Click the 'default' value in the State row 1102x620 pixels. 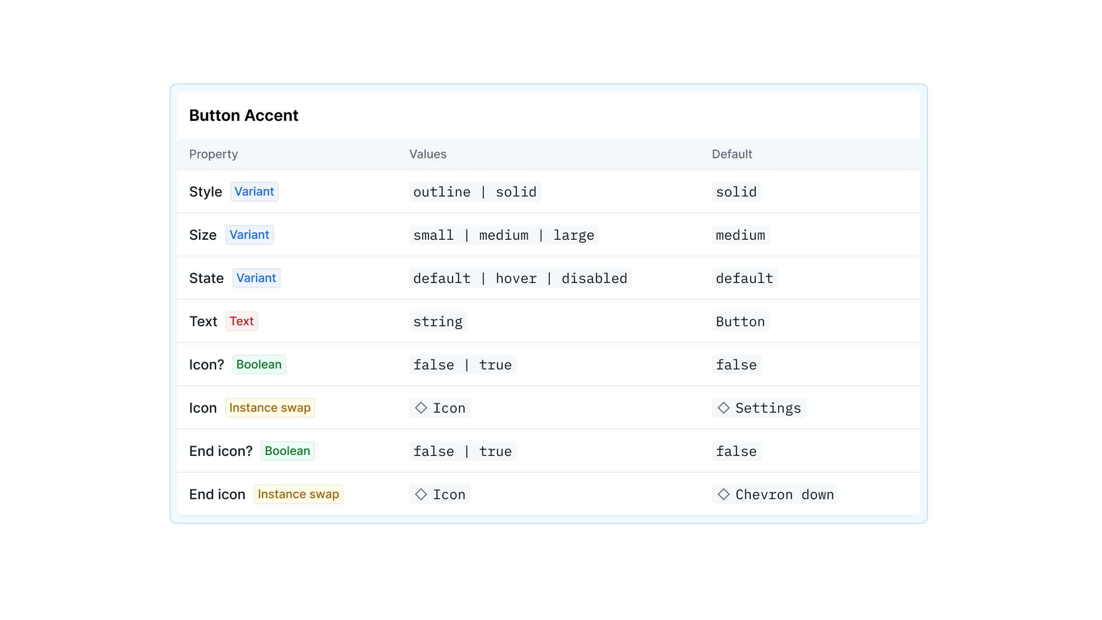coord(744,278)
